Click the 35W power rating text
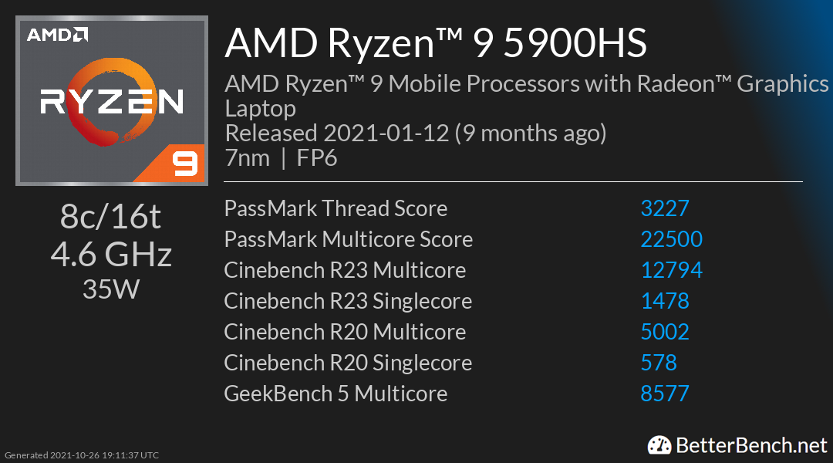The height and width of the screenshot is (463, 833). 111,288
